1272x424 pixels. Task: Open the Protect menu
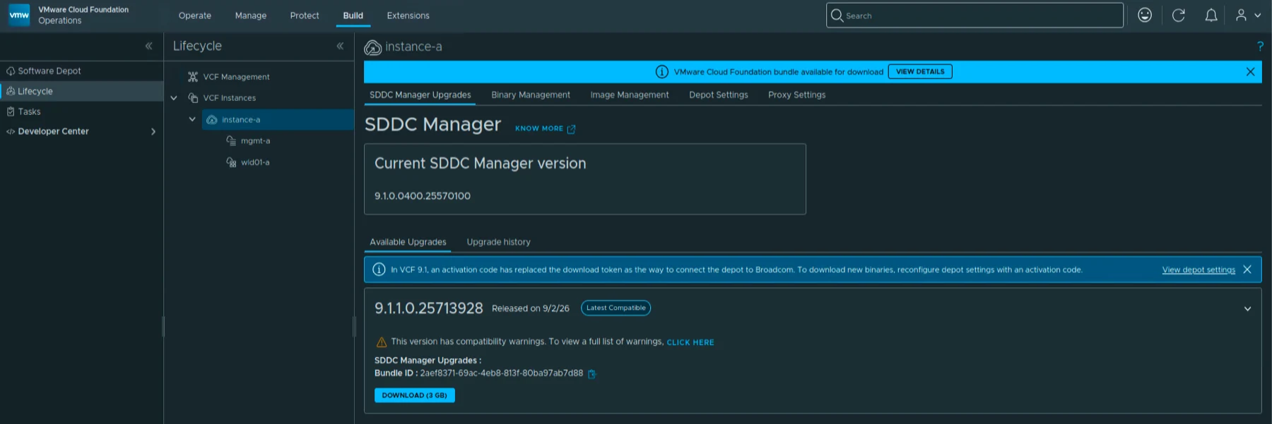click(x=305, y=16)
